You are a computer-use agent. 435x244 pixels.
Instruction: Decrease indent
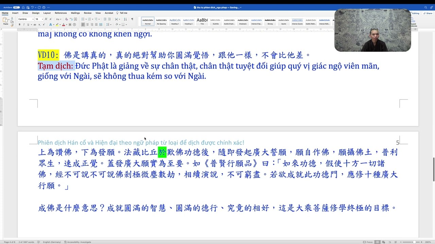[x=105, y=19]
